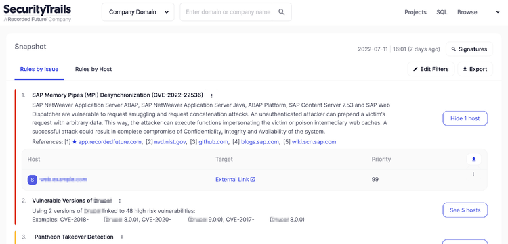Click the Priority column header
Screen dimensions: 508x244
tap(381, 159)
